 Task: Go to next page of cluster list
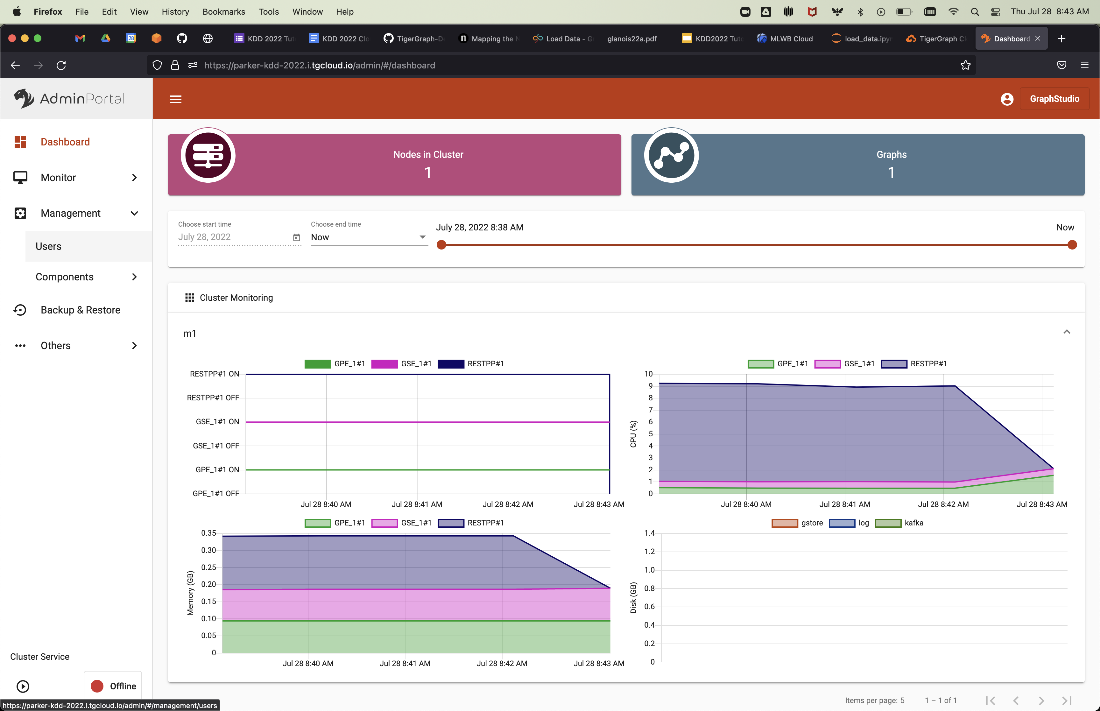[x=1041, y=700]
